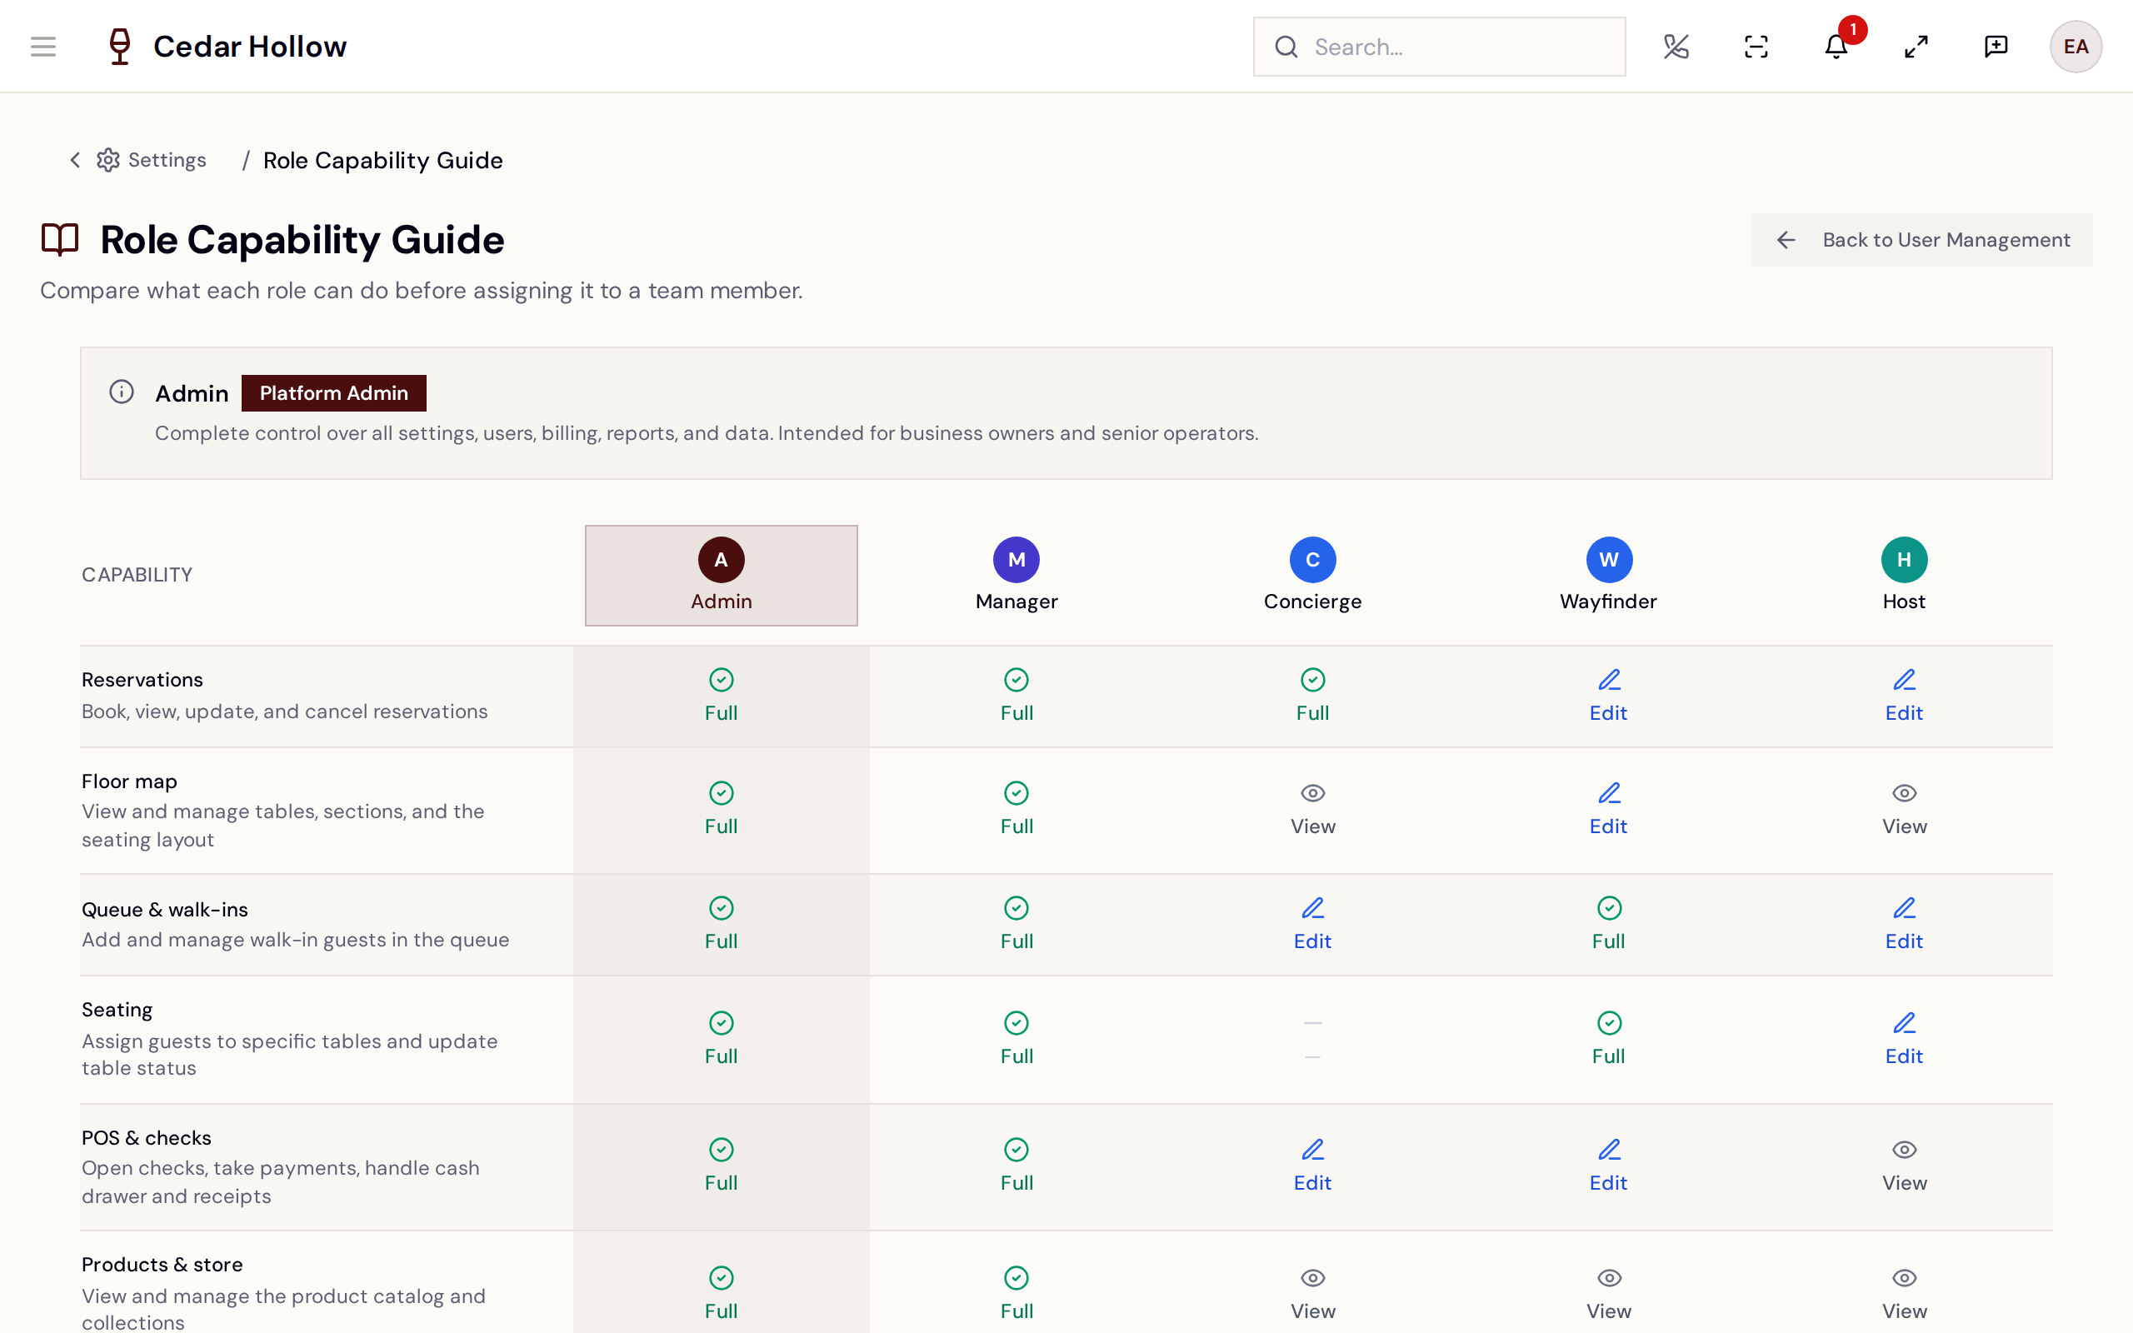Screen dimensions: 2133x1333
Task: Click Concierge dash cell for Seating
Action: (x=1312, y=1040)
